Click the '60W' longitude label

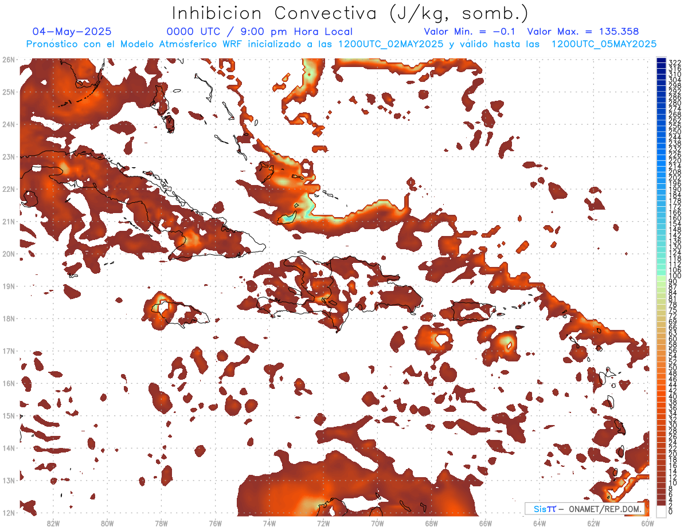[648, 523]
